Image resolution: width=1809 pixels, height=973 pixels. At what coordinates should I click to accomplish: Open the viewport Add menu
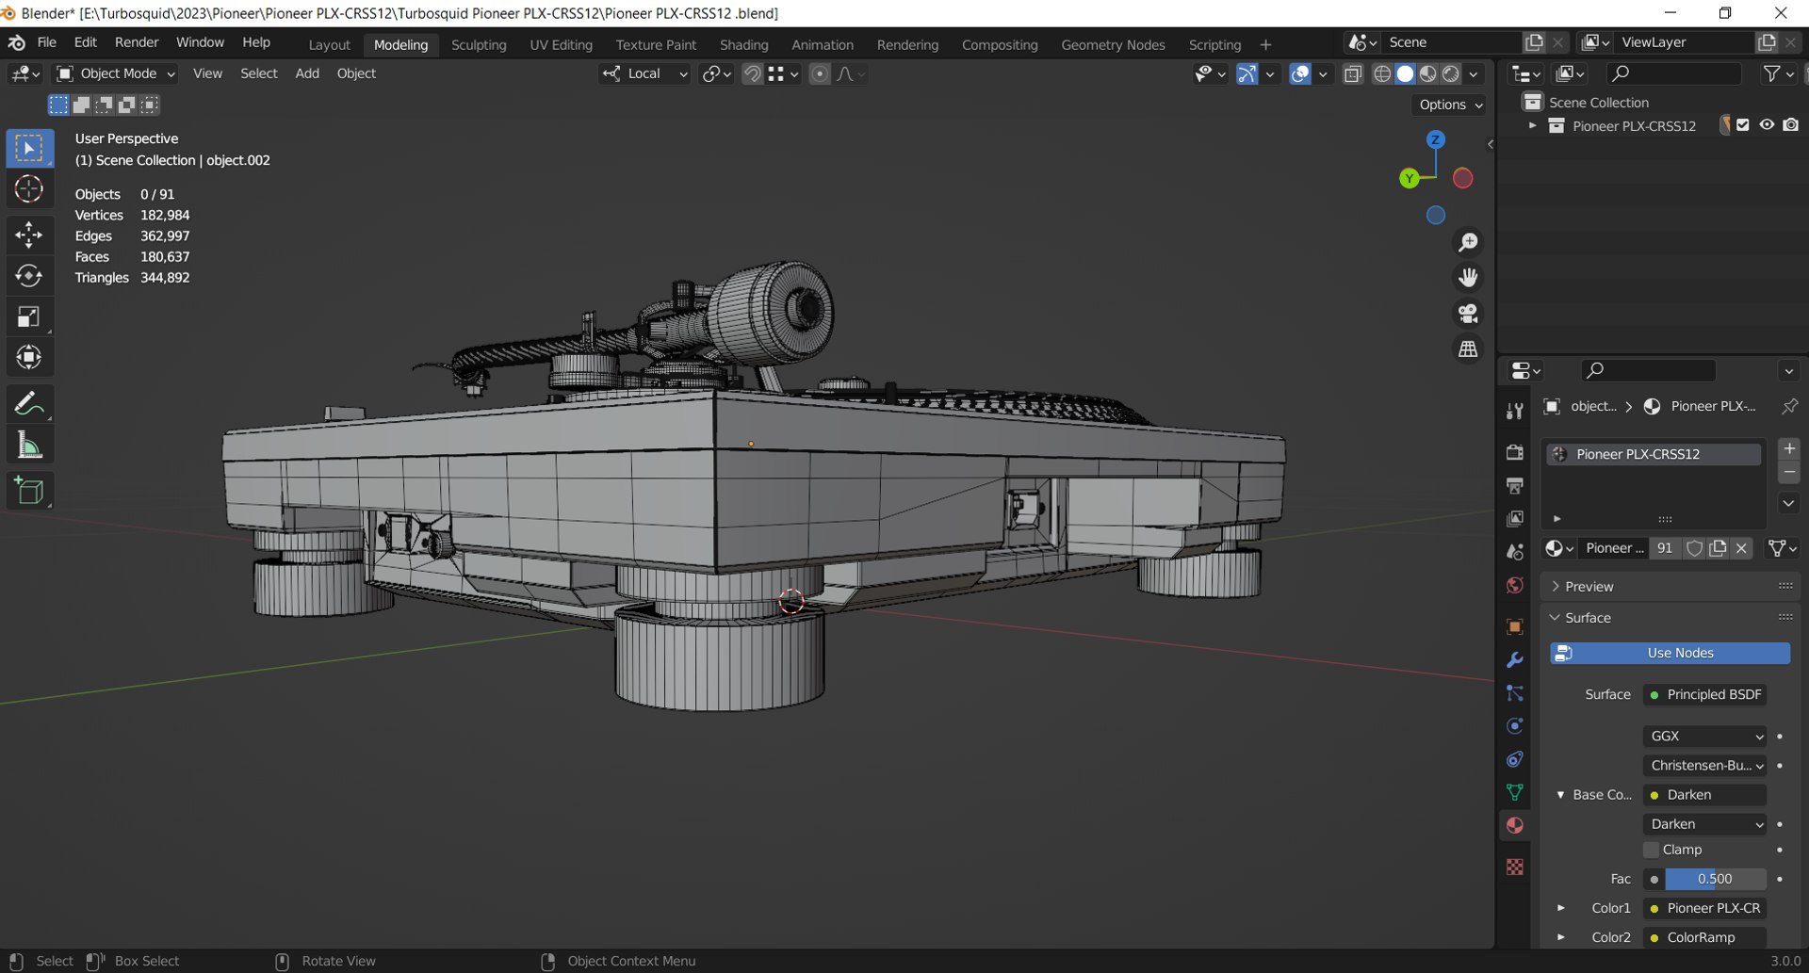tap(307, 73)
